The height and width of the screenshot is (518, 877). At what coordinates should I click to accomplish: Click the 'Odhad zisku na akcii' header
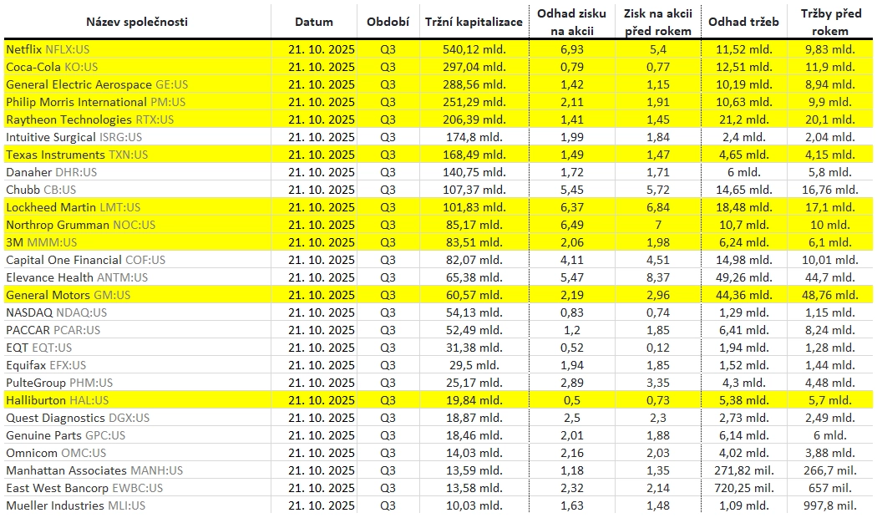[571, 22]
